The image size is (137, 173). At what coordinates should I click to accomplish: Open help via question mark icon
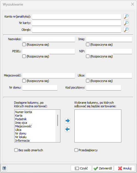[x=4, y=168]
